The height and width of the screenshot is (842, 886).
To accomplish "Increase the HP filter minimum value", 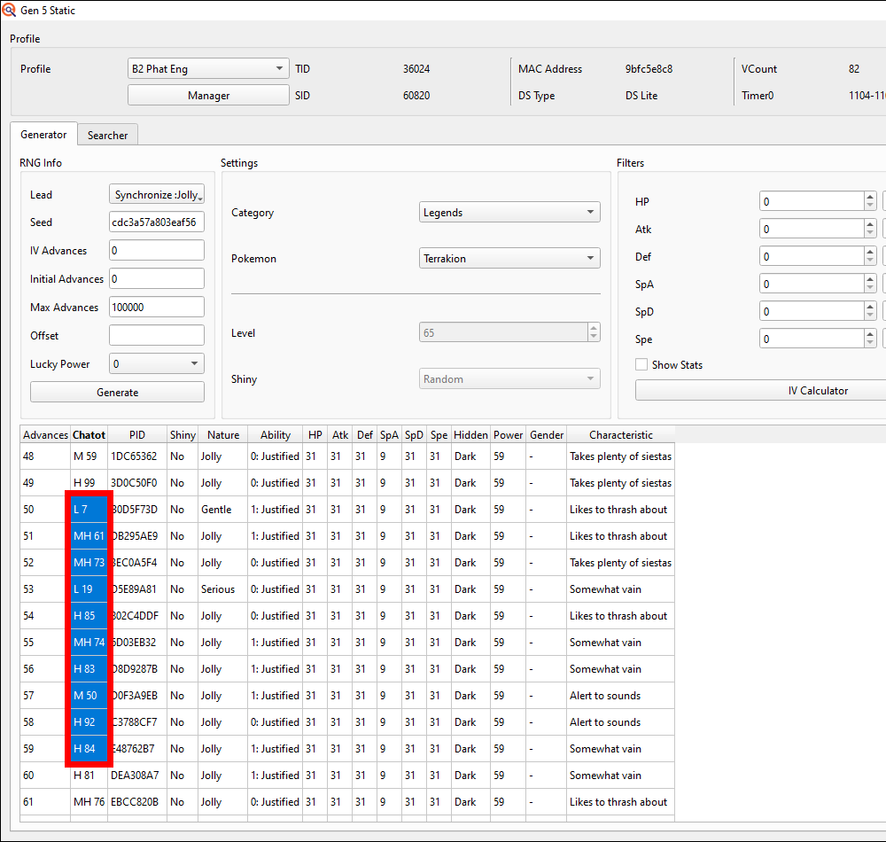I will click(870, 198).
